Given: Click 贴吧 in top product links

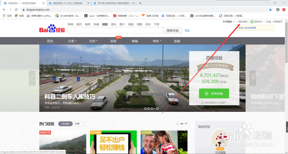Looking at the screenshot, I should pos(88,24).
